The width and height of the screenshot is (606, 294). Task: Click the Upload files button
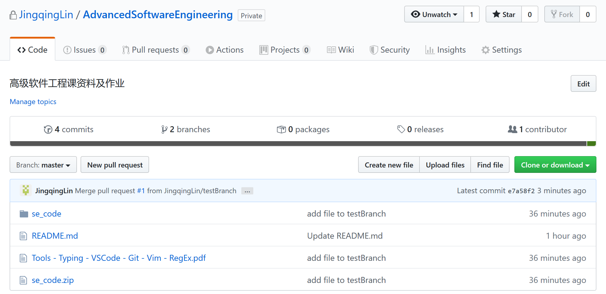[x=445, y=165]
